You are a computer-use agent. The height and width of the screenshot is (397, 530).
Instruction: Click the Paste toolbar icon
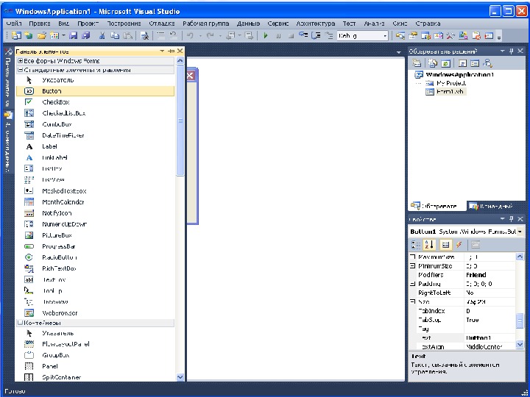coord(128,35)
